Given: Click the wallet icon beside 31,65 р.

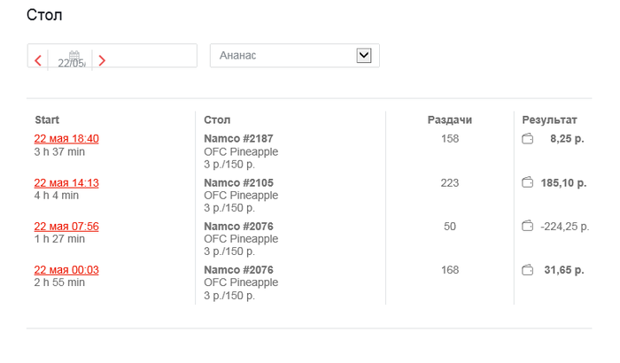Looking at the screenshot, I should point(527,270).
